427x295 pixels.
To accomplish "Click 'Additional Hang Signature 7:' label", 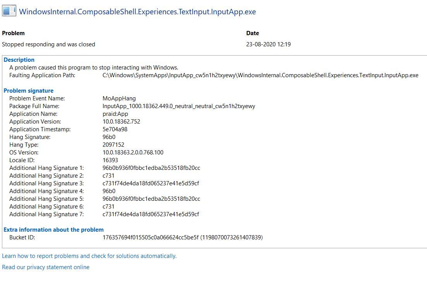I will (x=46, y=214).
